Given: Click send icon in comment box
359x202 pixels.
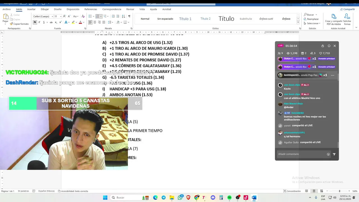Looking at the screenshot, I should coord(334,154).
